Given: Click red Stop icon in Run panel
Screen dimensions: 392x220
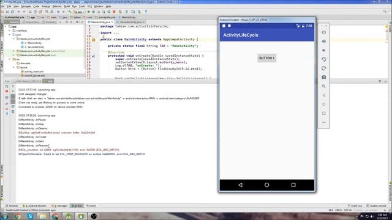Looking at the screenshot, I should coord(7,91).
